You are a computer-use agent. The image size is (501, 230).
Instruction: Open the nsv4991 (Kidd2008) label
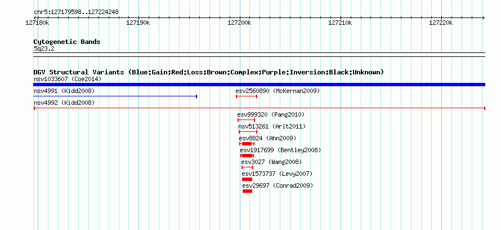click(64, 91)
